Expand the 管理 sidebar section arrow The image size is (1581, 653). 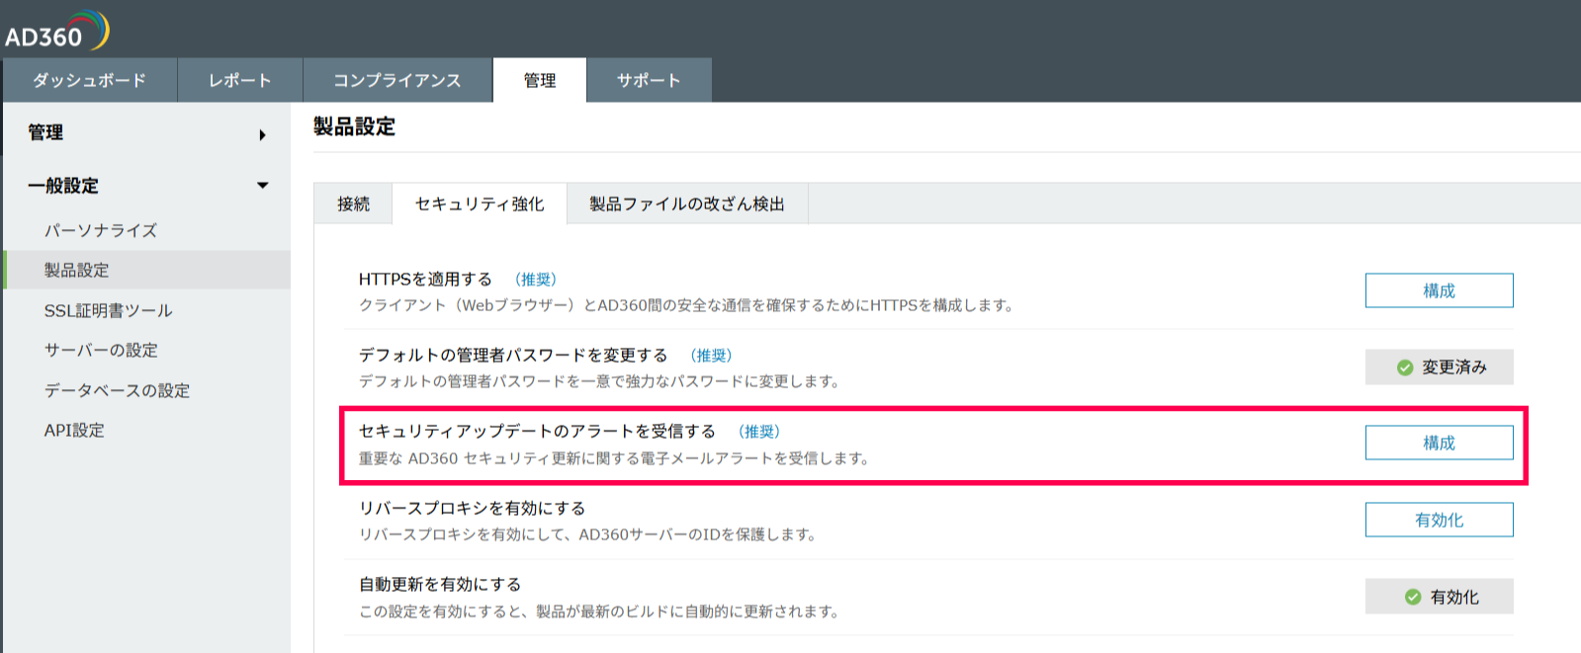coord(262,134)
